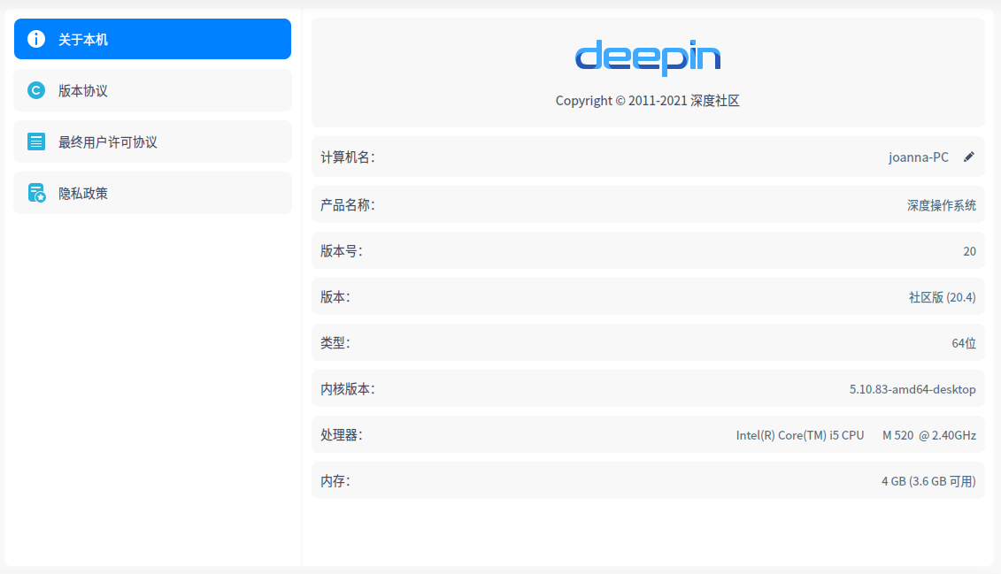This screenshot has width=1001, height=574.
Task: Click the privacy badge icon next to 隐私政策
Action: coord(35,193)
